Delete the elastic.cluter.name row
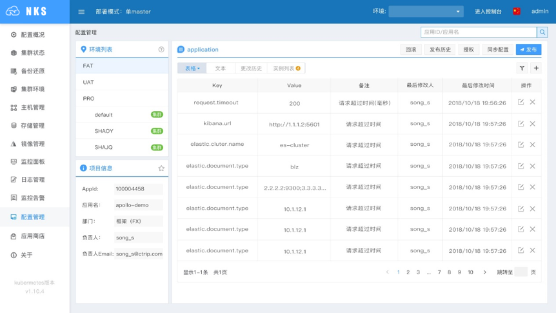 532,145
